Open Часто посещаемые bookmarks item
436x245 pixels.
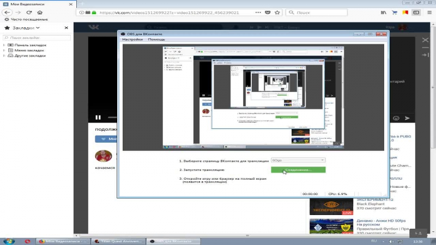point(26,20)
